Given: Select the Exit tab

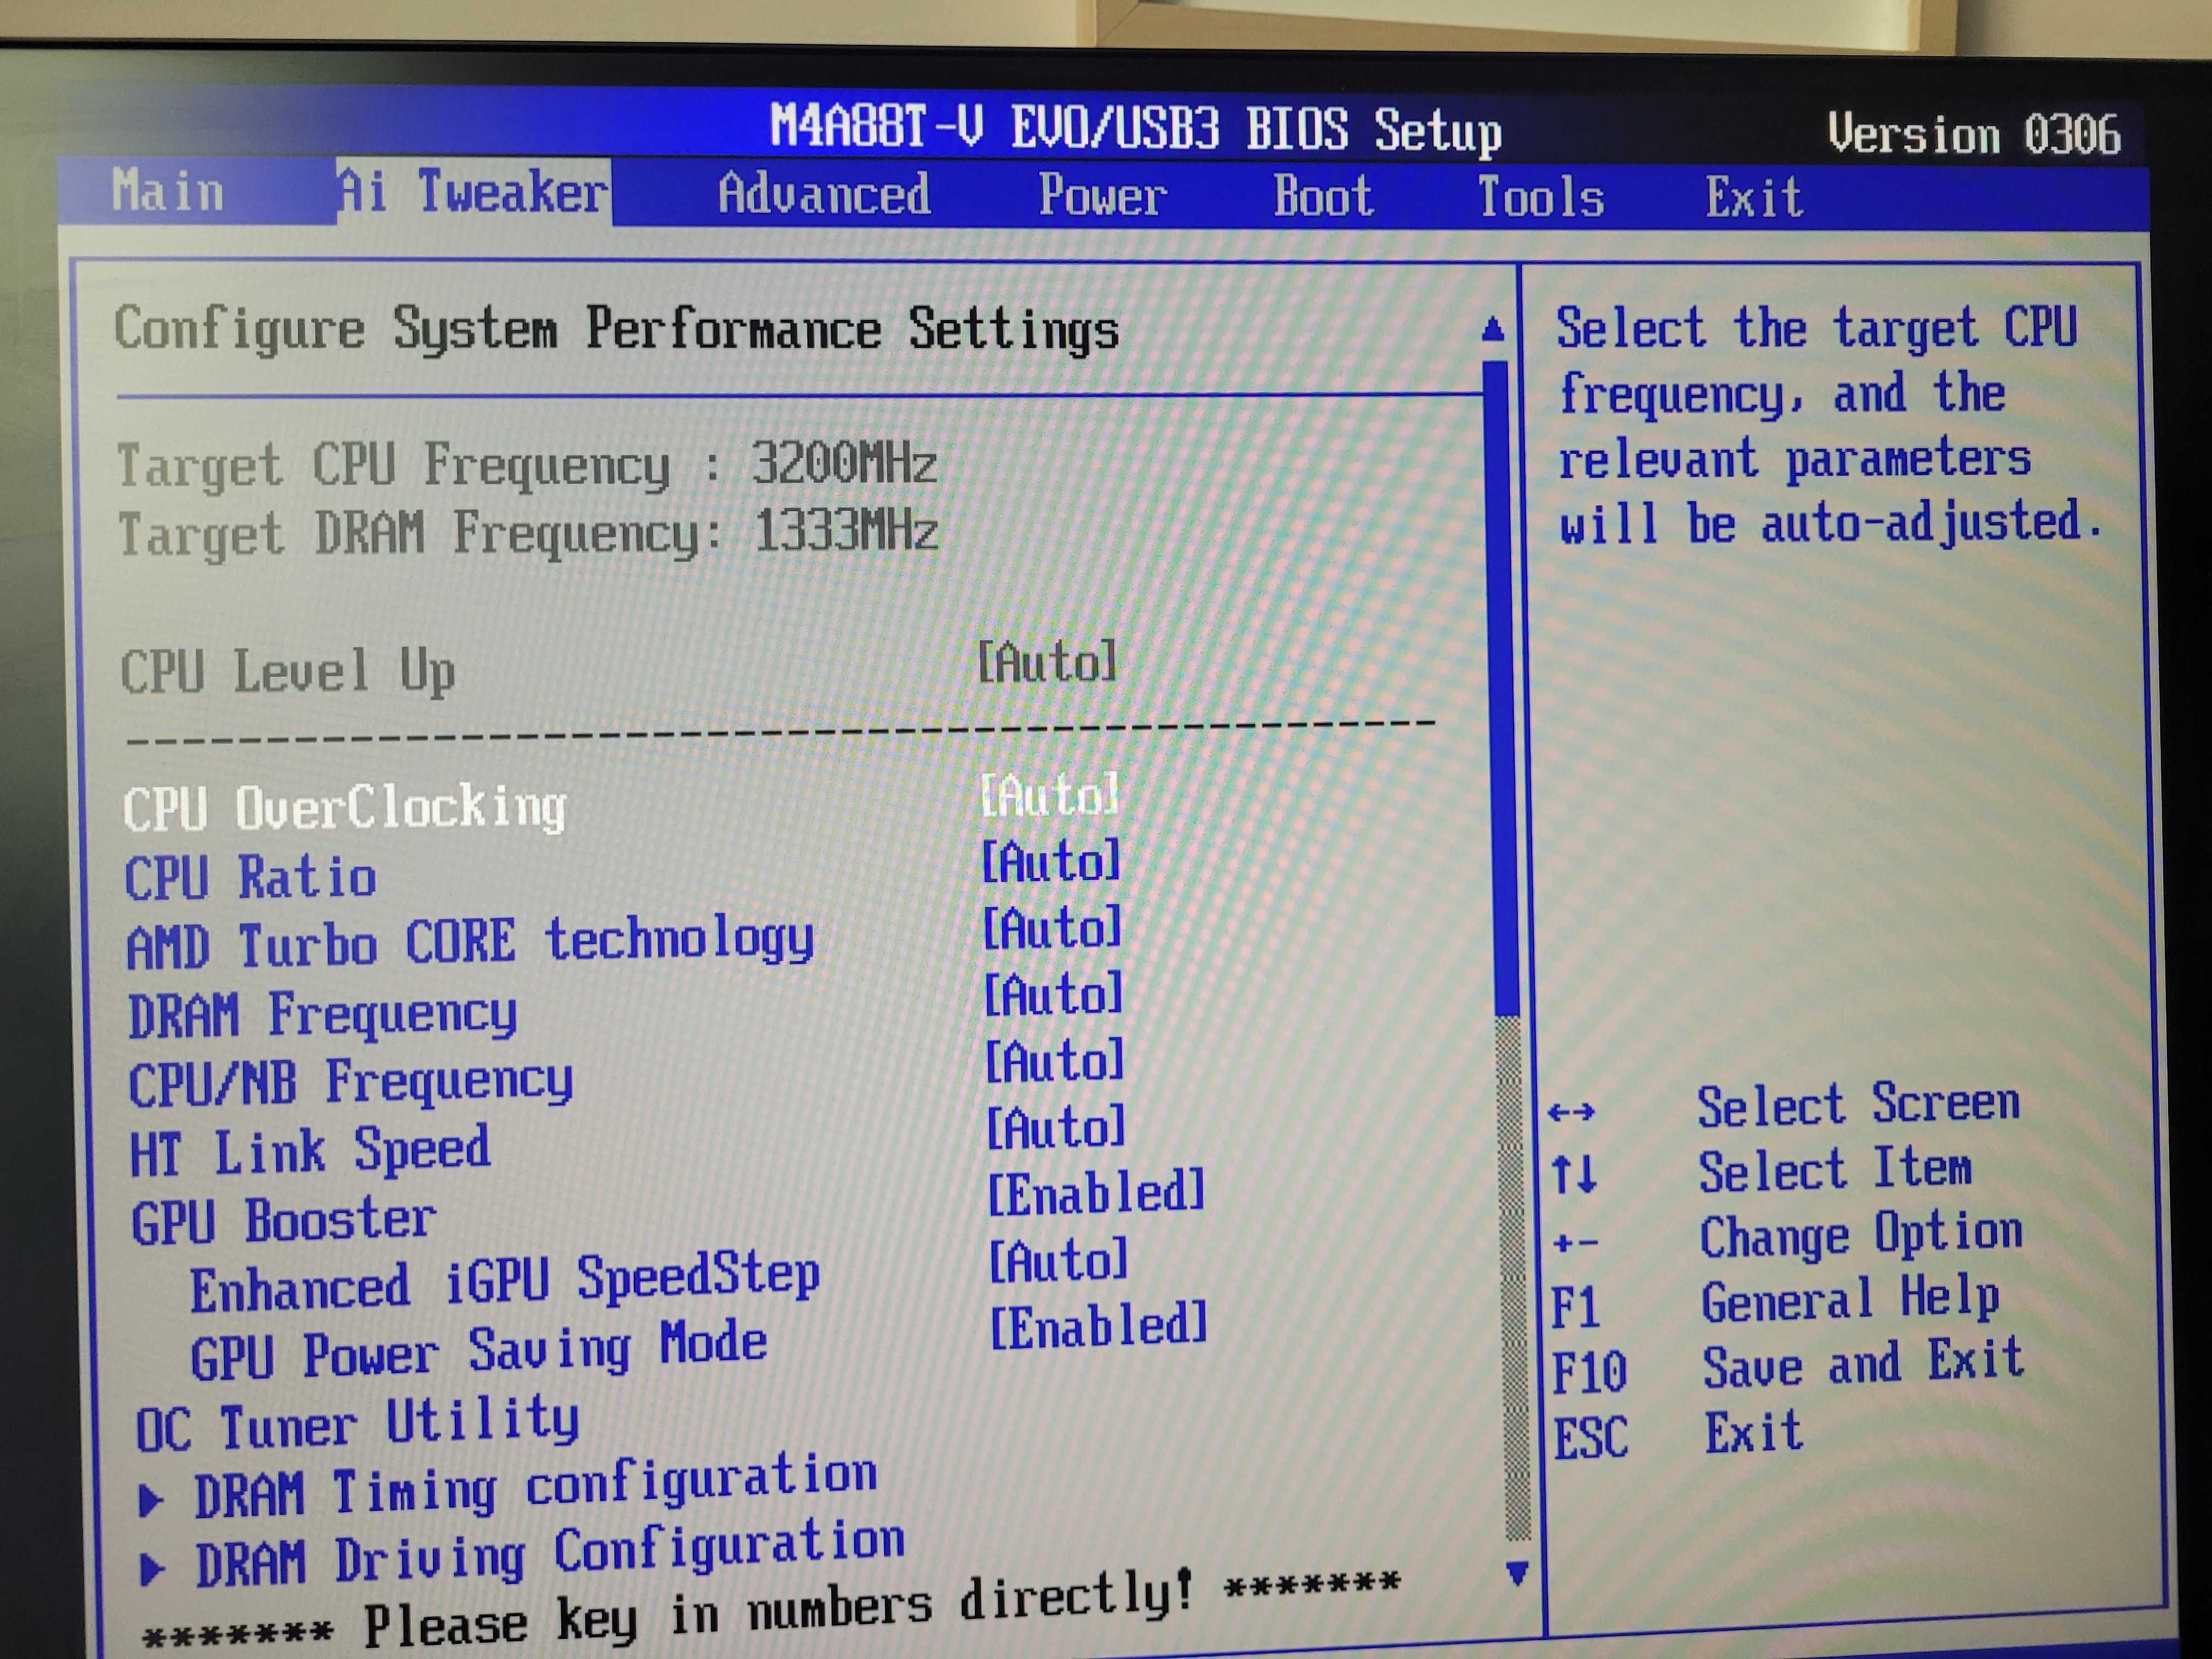Looking at the screenshot, I should tap(1754, 197).
